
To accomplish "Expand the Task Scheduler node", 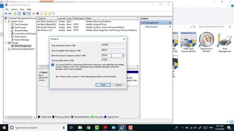I will (9, 24).
